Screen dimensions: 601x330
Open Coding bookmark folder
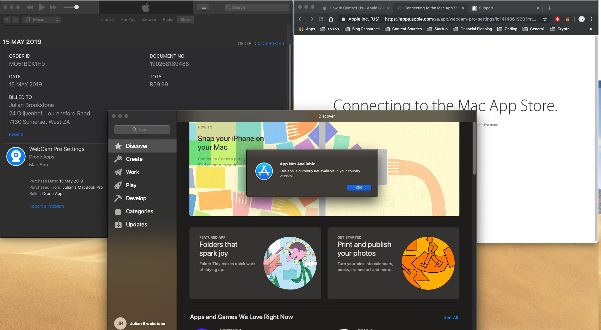507,29
